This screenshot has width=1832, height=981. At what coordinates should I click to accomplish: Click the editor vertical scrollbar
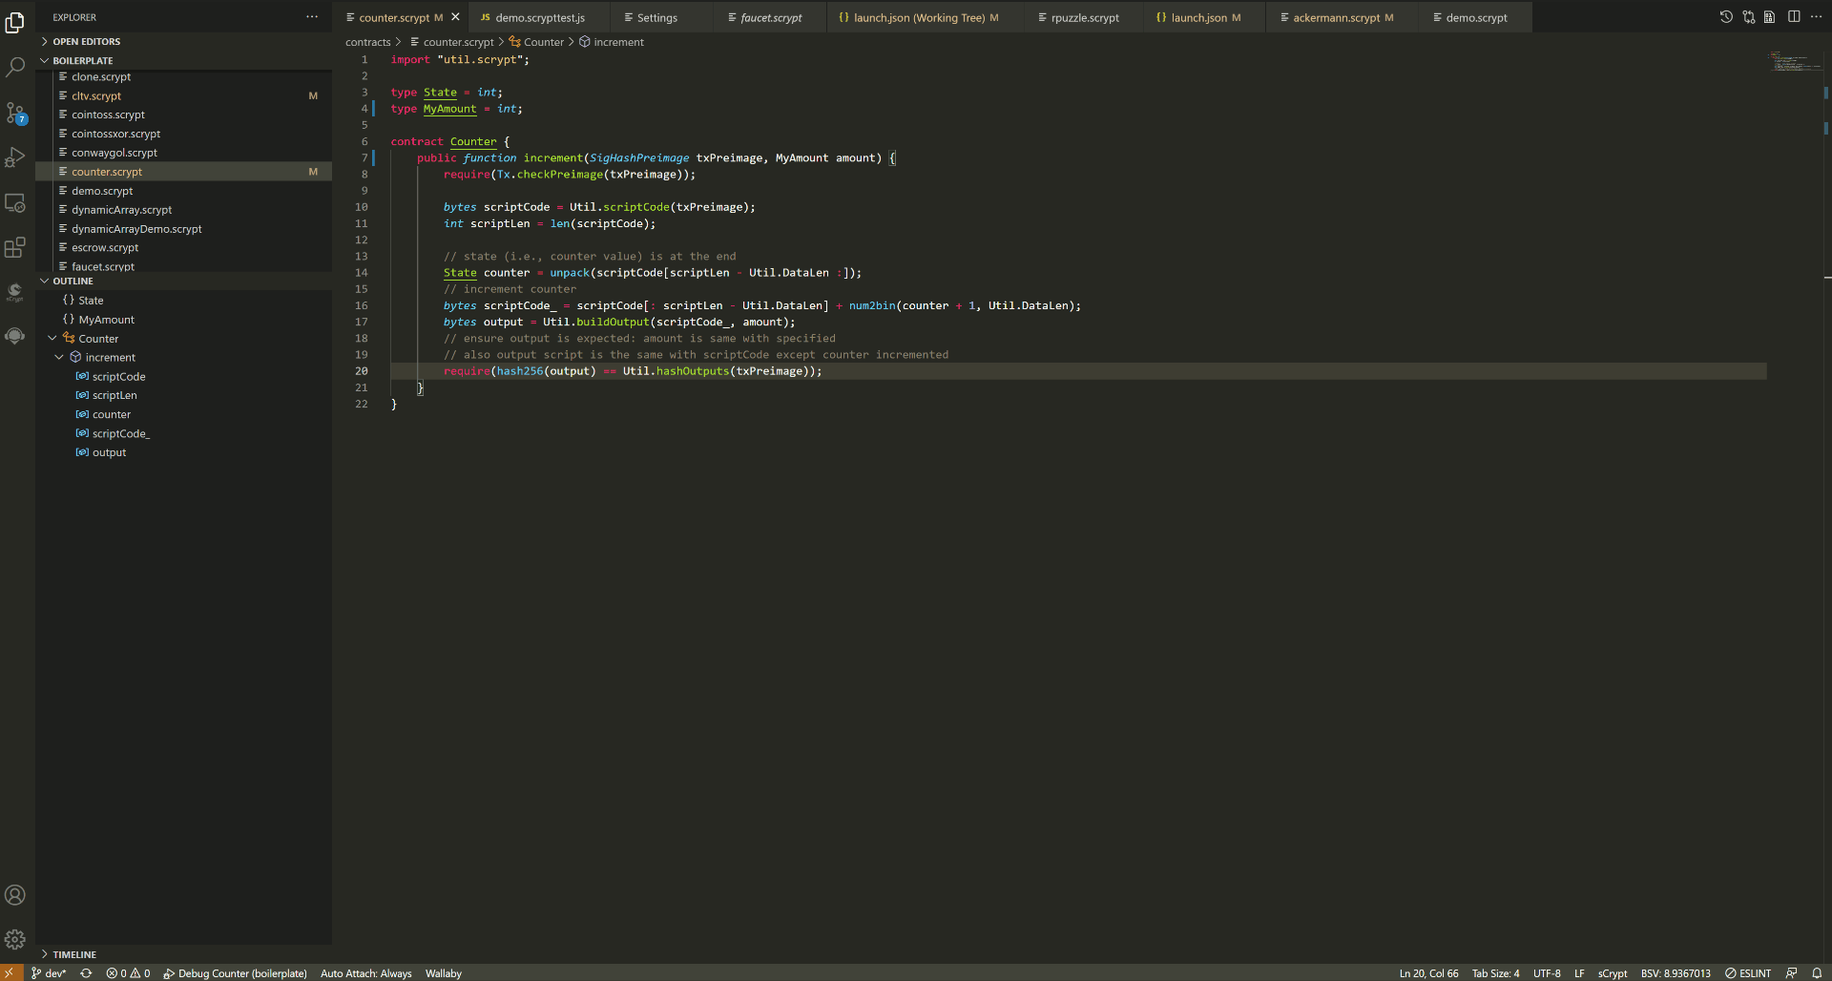[1826, 506]
